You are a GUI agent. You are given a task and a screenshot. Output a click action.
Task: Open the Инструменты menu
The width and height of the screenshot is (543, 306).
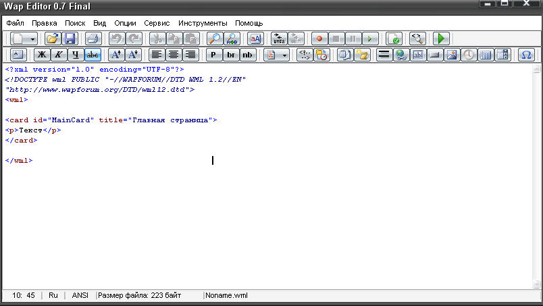[203, 23]
